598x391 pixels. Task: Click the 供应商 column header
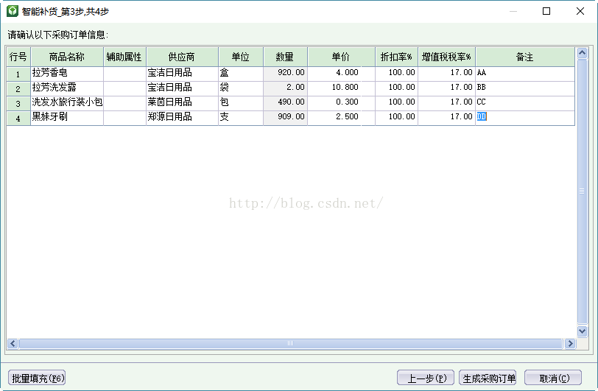coord(182,57)
